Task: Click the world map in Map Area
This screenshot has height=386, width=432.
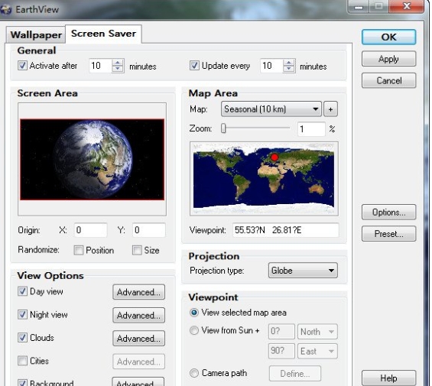Action: (264, 179)
